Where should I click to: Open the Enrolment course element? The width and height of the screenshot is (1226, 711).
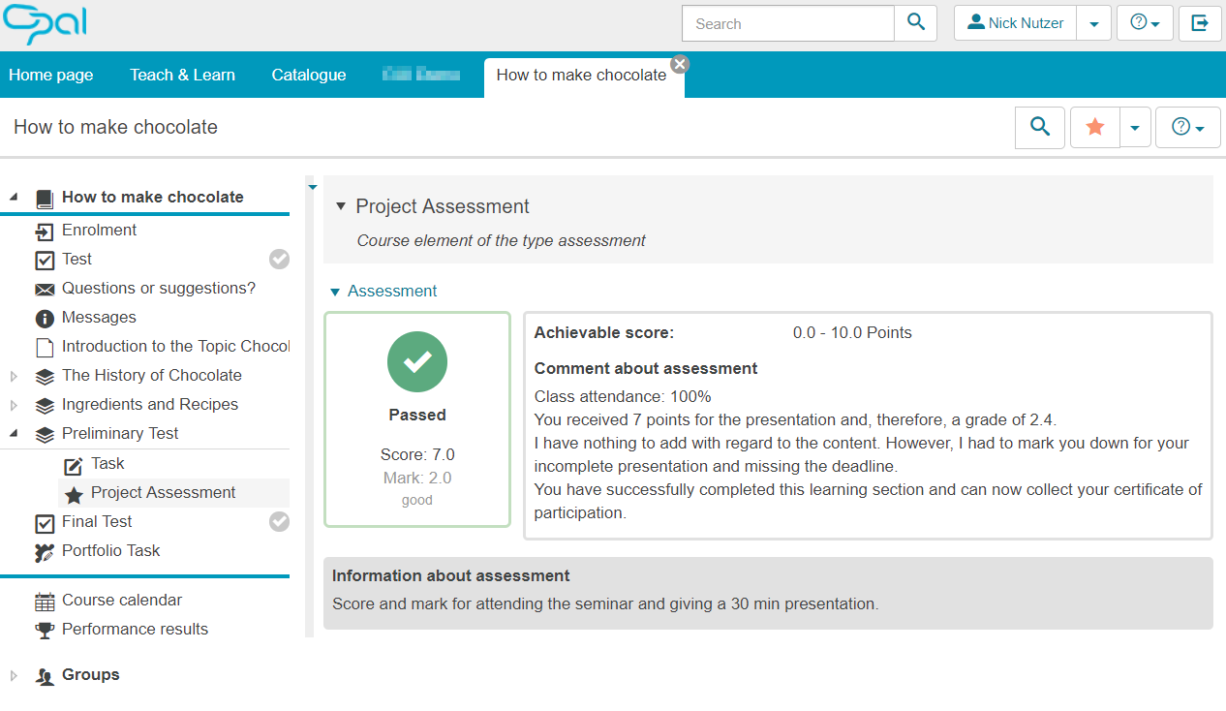click(x=99, y=230)
